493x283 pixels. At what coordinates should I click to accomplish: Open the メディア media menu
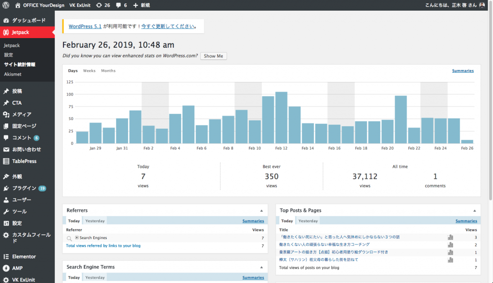(x=22, y=114)
